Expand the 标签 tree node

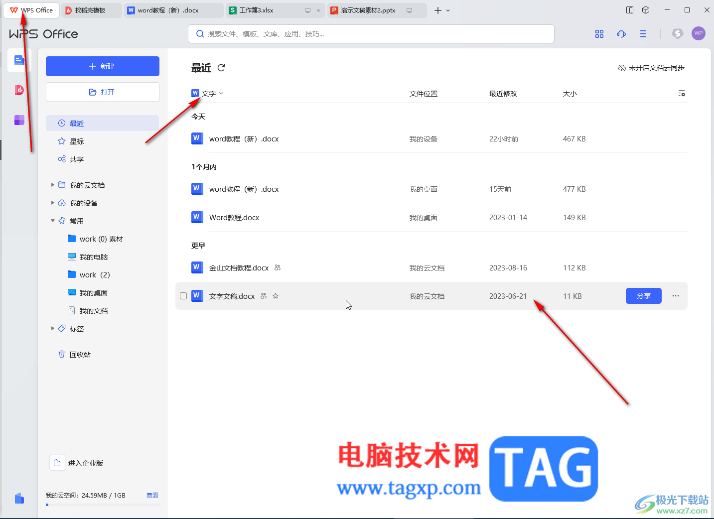click(x=53, y=328)
